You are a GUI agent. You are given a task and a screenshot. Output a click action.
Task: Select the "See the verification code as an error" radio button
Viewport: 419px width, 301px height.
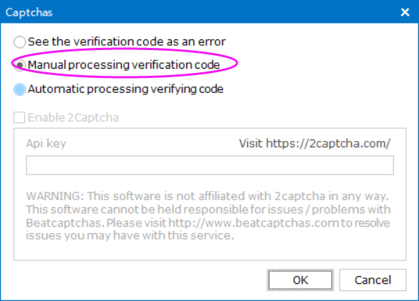tap(19, 42)
